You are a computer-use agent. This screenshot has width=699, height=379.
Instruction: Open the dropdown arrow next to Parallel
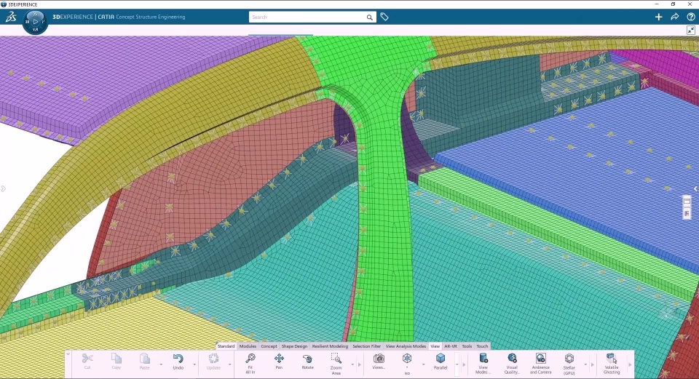tap(457, 364)
